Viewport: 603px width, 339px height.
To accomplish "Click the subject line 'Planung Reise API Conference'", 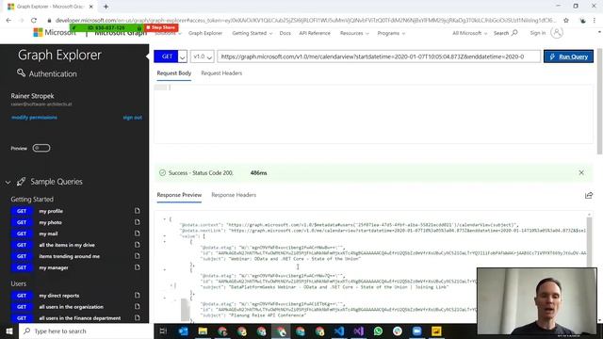I will coord(268,315).
